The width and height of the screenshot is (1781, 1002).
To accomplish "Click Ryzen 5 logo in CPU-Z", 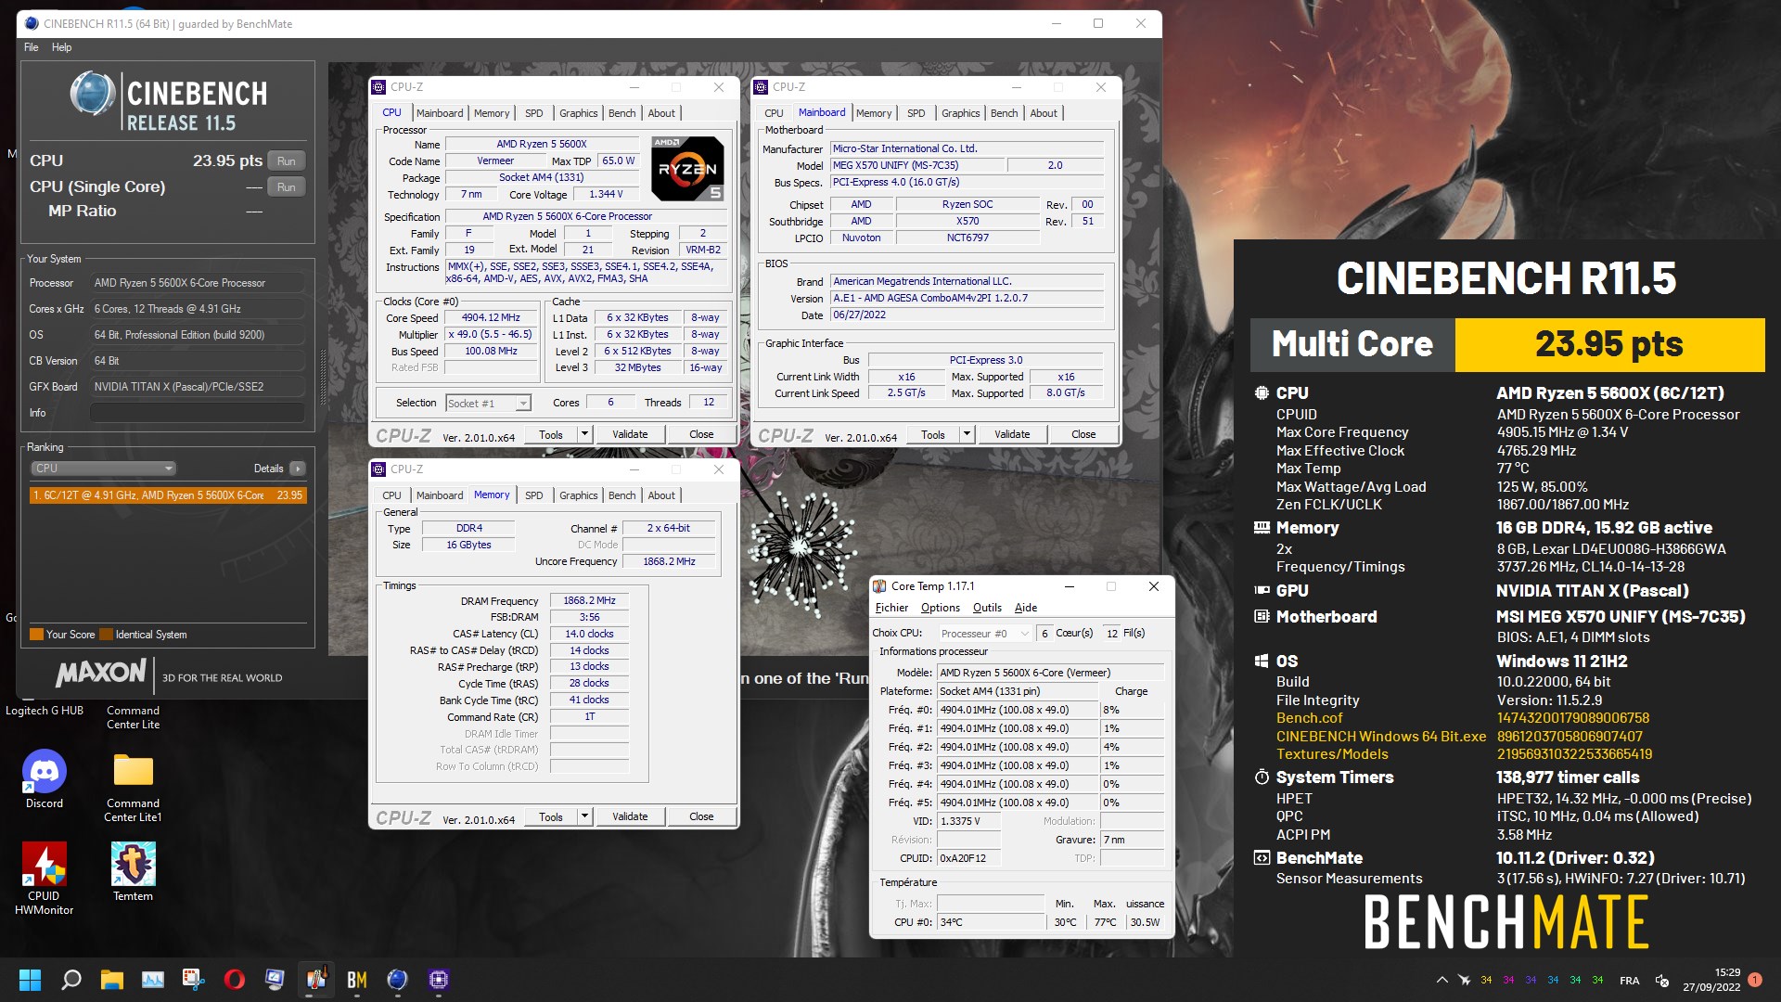I will click(687, 169).
